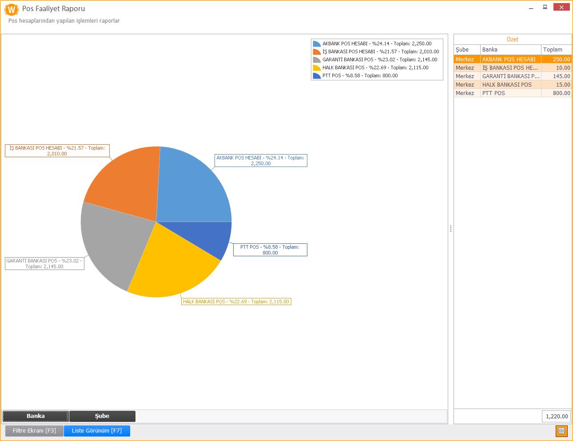The width and height of the screenshot is (573, 441).
Task: Sort by the Toplam column header
Action: 556,50
